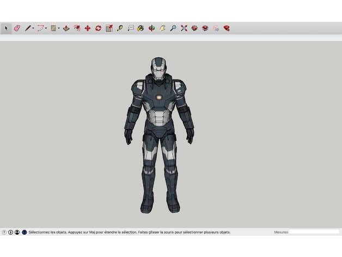Click the Send to LayOut icon
The image size is (342, 257).
click(x=216, y=28)
